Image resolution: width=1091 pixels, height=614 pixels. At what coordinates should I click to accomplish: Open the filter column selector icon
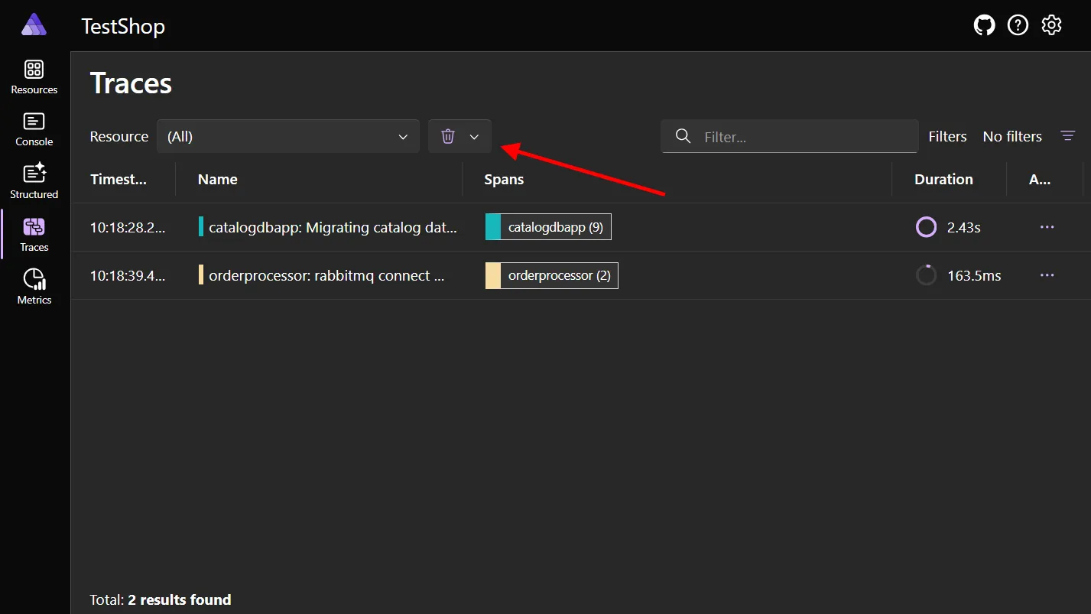click(1068, 135)
